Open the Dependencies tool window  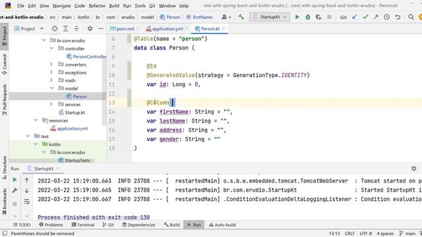[x=139, y=224]
